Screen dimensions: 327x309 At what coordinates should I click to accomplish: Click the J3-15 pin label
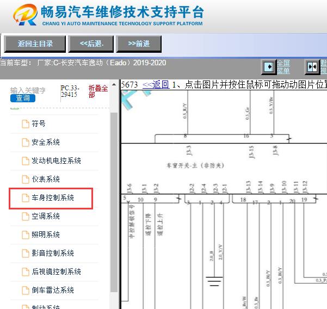251,152
